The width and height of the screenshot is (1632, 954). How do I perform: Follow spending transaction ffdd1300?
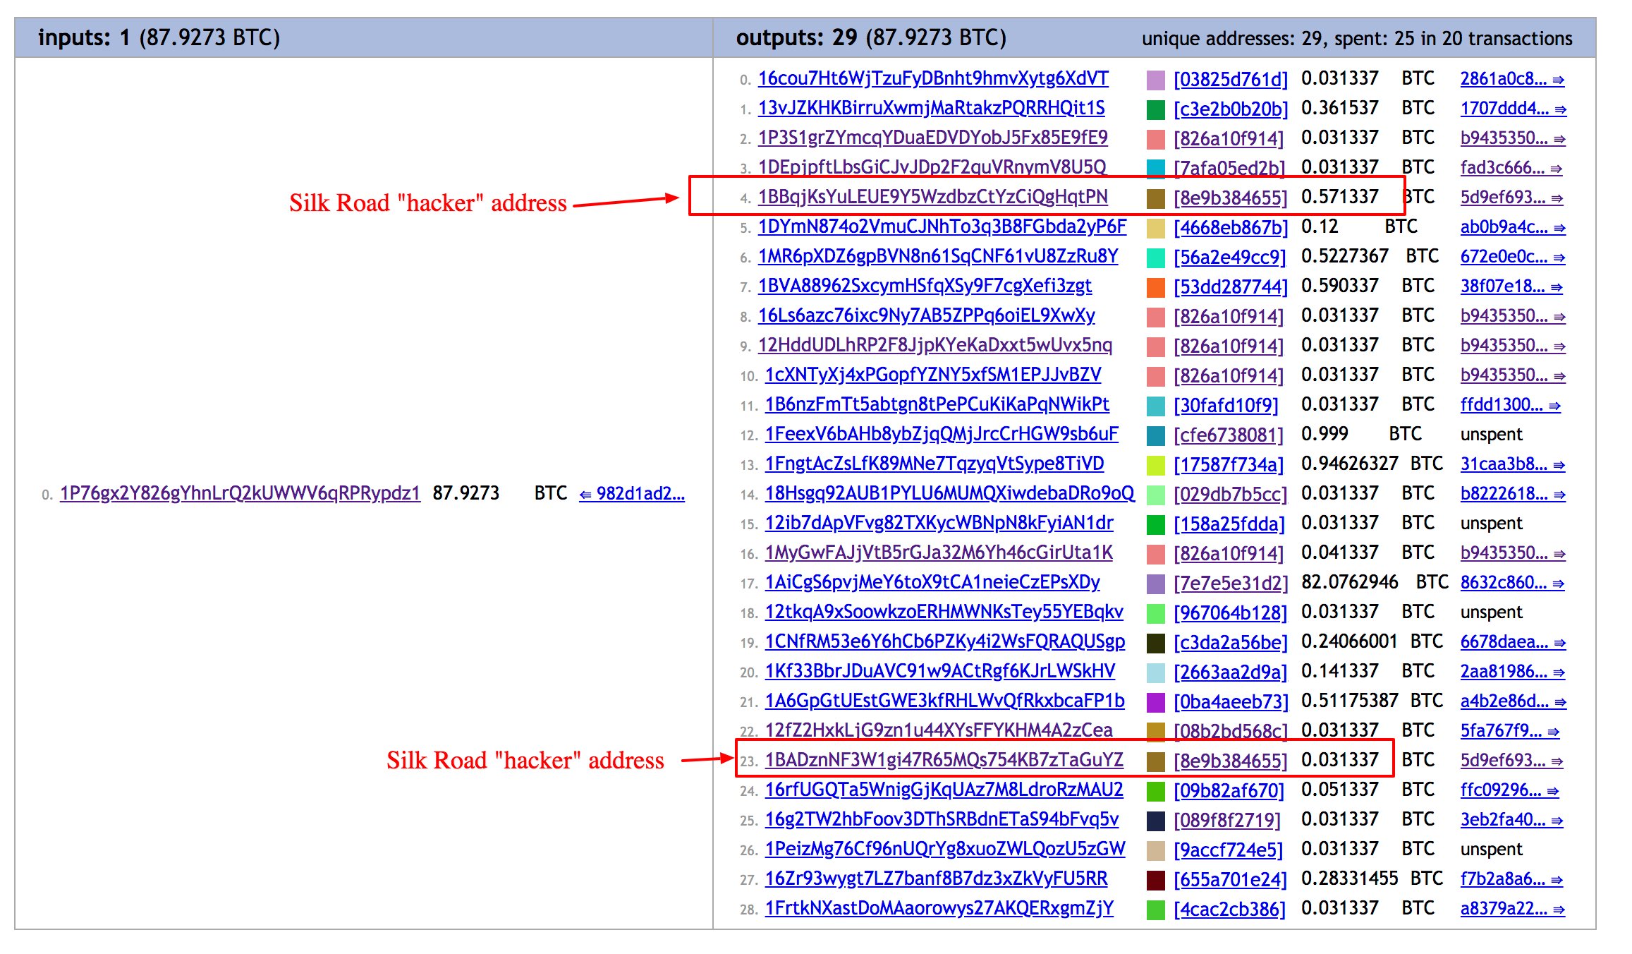tap(1511, 404)
